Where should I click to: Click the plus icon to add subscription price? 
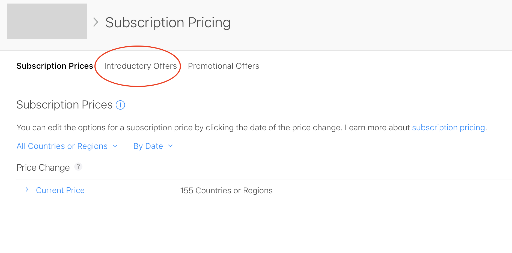pos(120,105)
